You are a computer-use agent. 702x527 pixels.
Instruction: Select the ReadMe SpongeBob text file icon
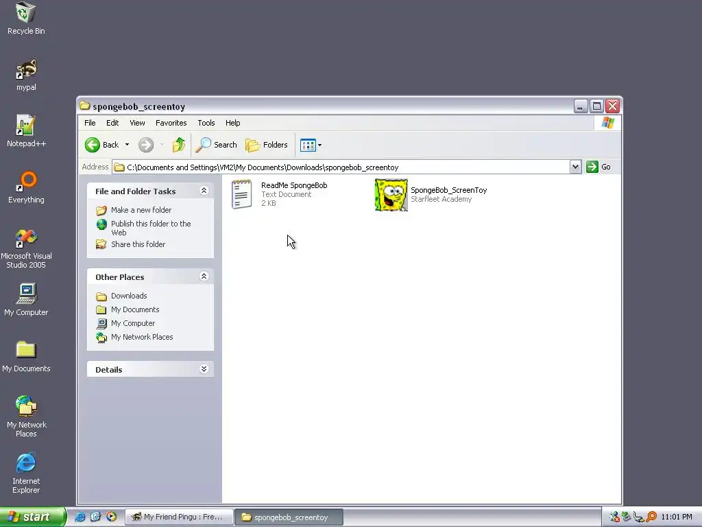pos(242,194)
